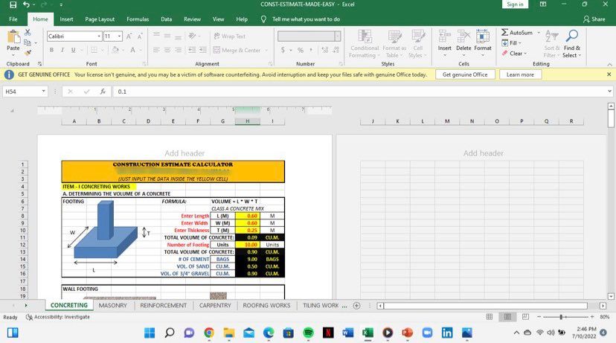Open Sort & Filter menu
616x343 pixels.
pos(551,44)
